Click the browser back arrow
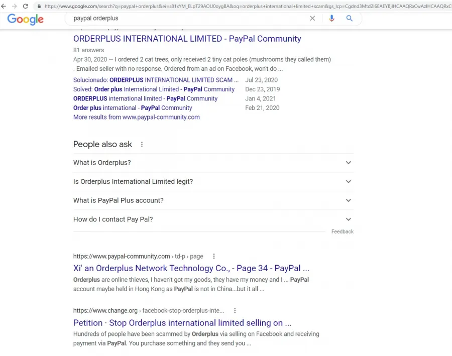Viewport: 452px width, 356px height. click(4, 6)
